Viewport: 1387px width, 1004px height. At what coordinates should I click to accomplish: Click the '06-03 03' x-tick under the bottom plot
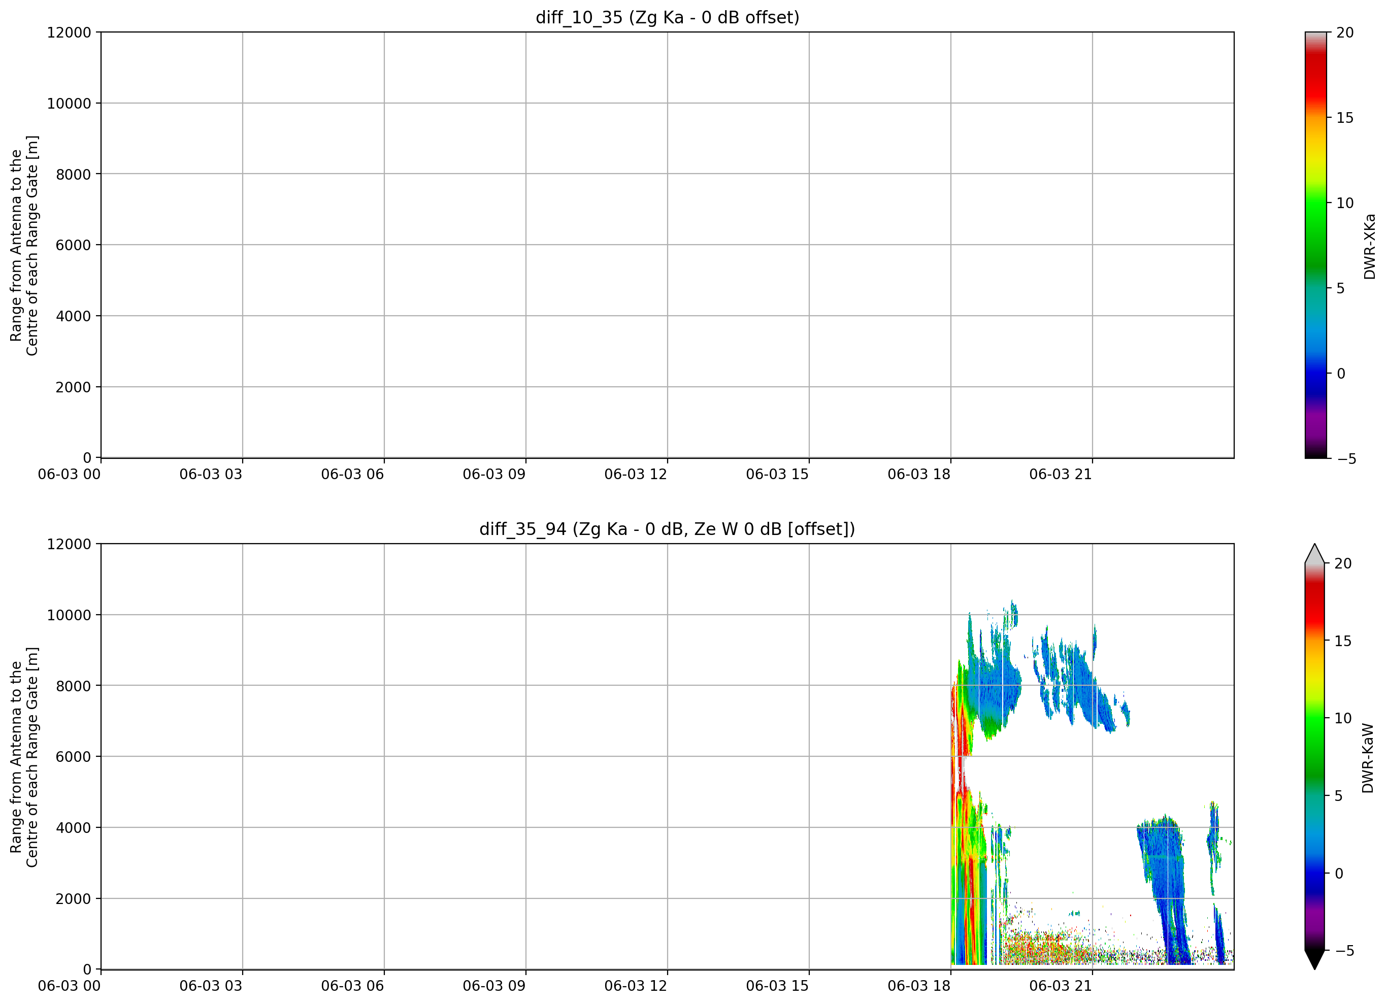tap(211, 986)
